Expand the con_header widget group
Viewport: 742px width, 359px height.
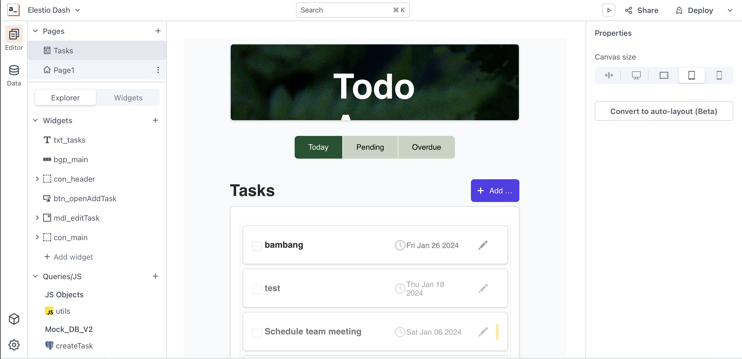pos(37,179)
